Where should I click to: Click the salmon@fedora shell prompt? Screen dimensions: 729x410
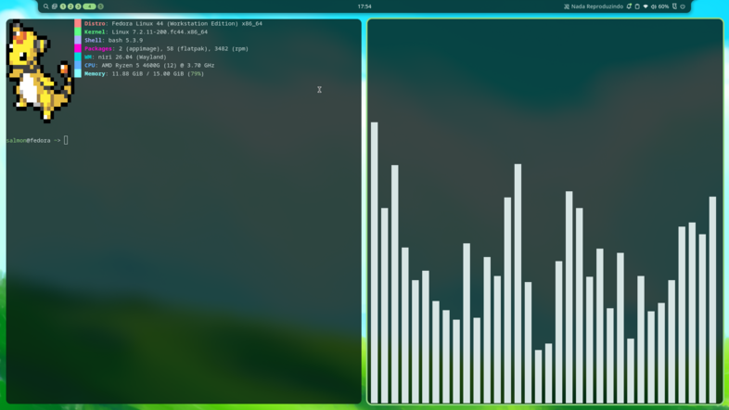(x=33, y=140)
